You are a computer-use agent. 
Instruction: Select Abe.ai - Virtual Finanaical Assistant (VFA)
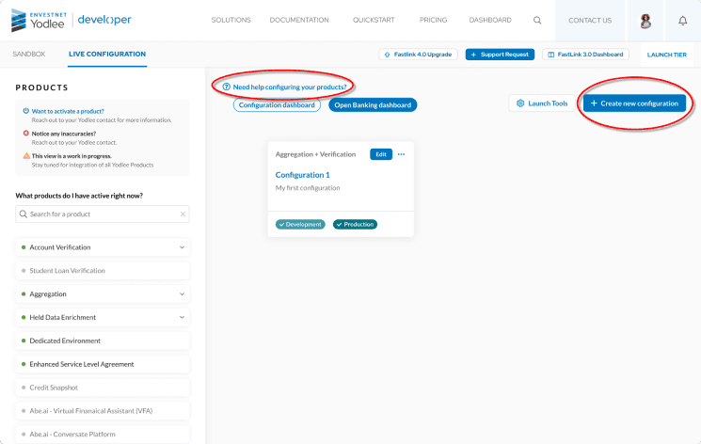pos(103,410)
